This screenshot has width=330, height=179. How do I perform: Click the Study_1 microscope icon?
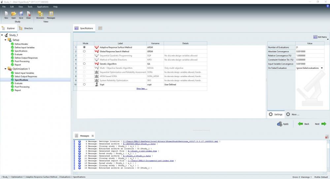coord(6,35)
